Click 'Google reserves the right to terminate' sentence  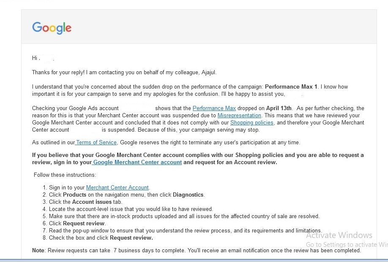(x=210, y=143)
